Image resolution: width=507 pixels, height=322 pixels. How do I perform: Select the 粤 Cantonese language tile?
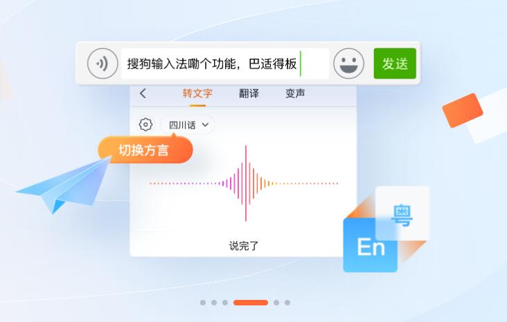click(402, 214)
